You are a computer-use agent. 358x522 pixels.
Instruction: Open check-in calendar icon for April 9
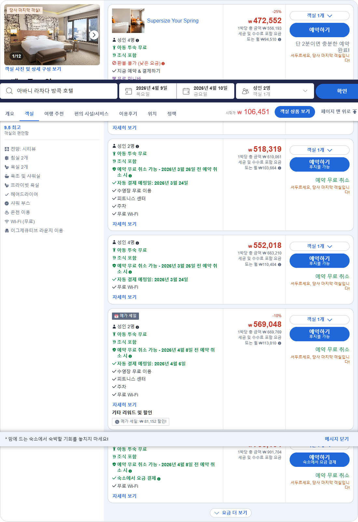129,91
